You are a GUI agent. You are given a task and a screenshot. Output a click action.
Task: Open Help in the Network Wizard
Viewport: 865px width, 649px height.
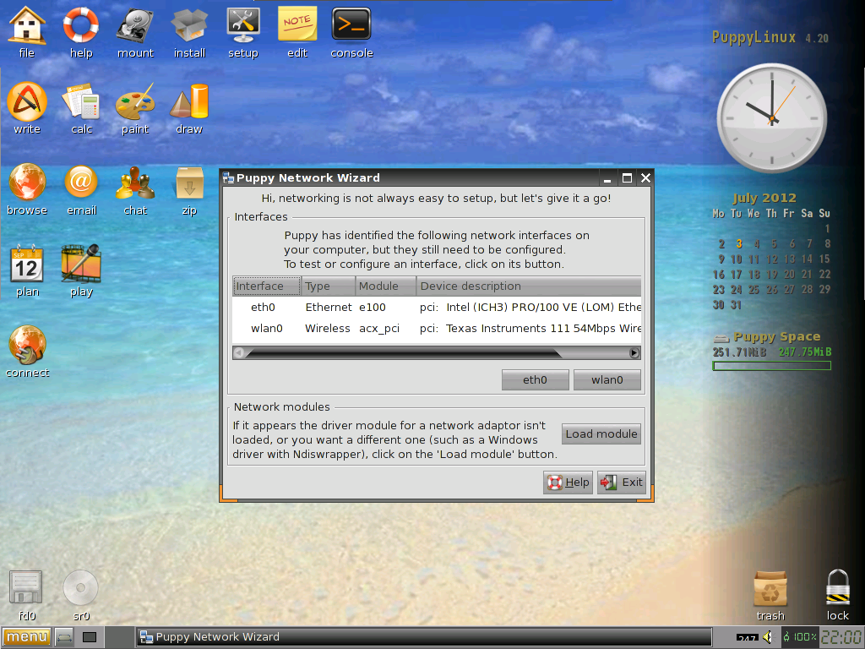pos(568,483)
